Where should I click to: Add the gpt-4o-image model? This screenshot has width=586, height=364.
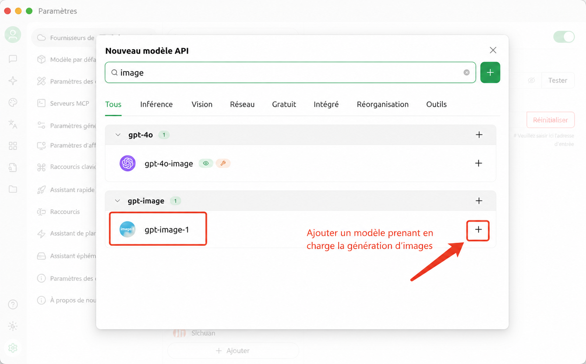click(x=479, y=163)
